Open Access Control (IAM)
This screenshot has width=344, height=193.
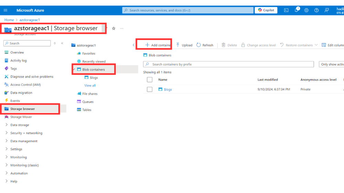(x=25, y=85)
